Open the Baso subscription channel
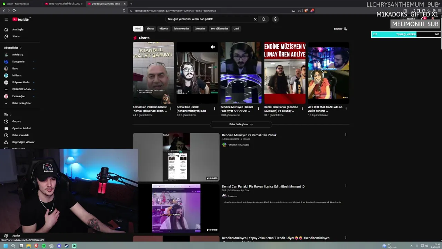The width and height of the screenshot is (442, 249). (20, 68)
